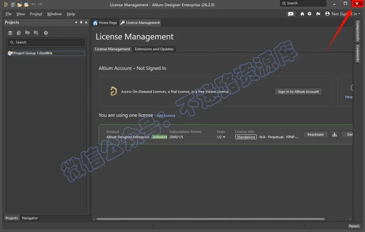Switch to the Navigator bottom tab

tap(30, 218)
